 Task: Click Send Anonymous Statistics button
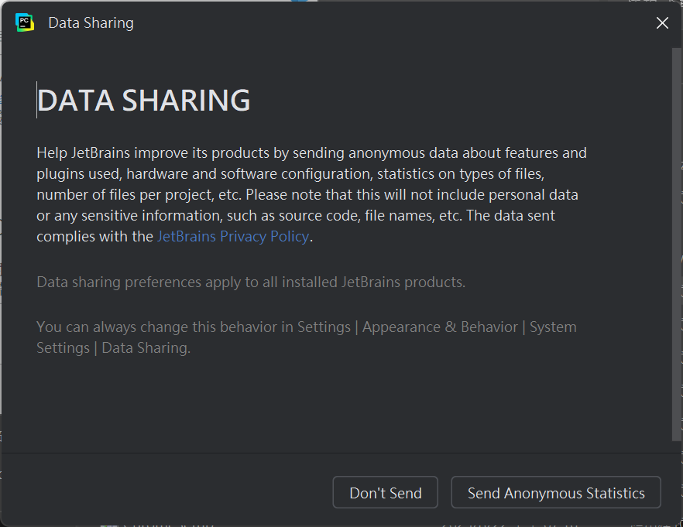556,492
